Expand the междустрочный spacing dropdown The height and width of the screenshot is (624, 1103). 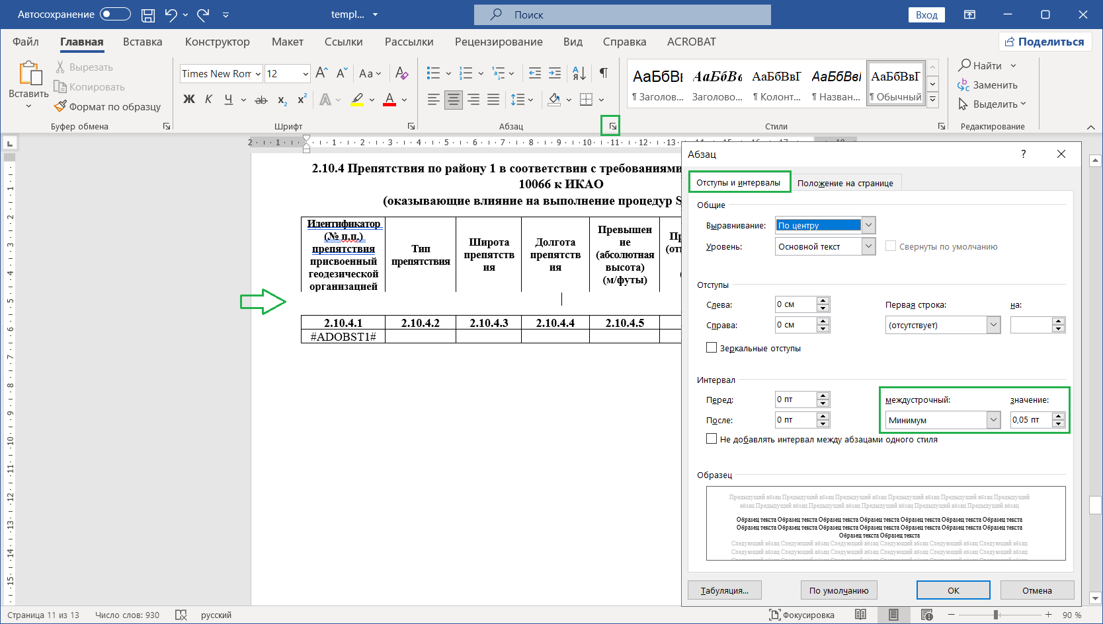coord(993,420)
